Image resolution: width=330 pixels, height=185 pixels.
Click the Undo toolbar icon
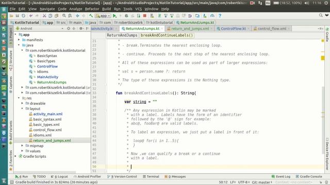tap(31, 16)
